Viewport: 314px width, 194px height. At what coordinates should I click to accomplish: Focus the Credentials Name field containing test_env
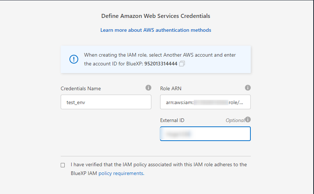[x=106, y=102]
